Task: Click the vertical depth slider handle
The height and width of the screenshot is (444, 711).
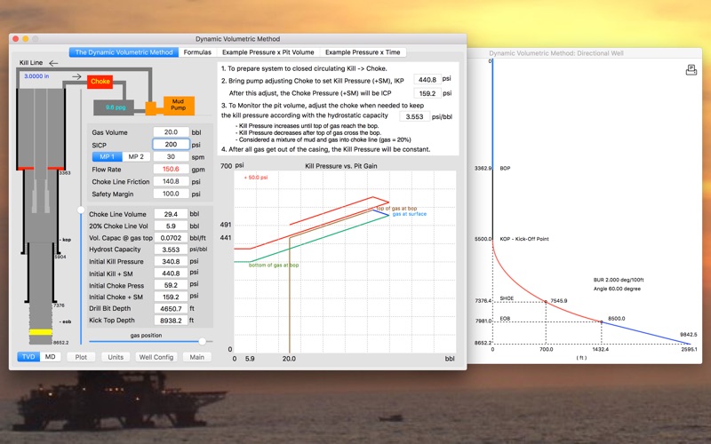Action: tap(81, 210)
